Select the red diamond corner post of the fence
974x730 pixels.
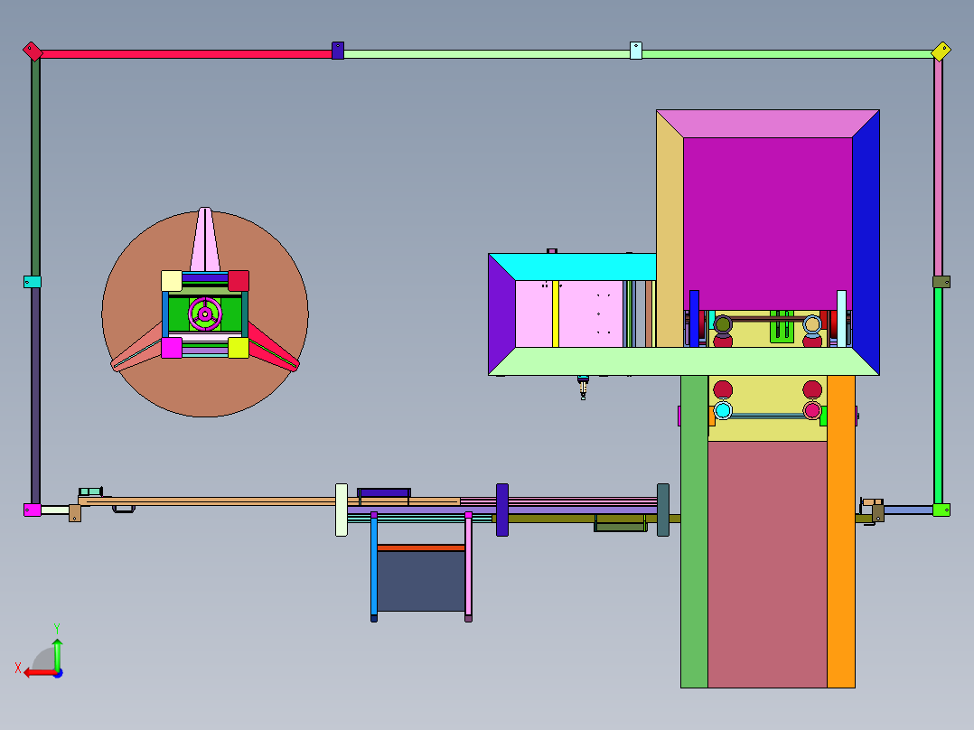tap(33, 51)
